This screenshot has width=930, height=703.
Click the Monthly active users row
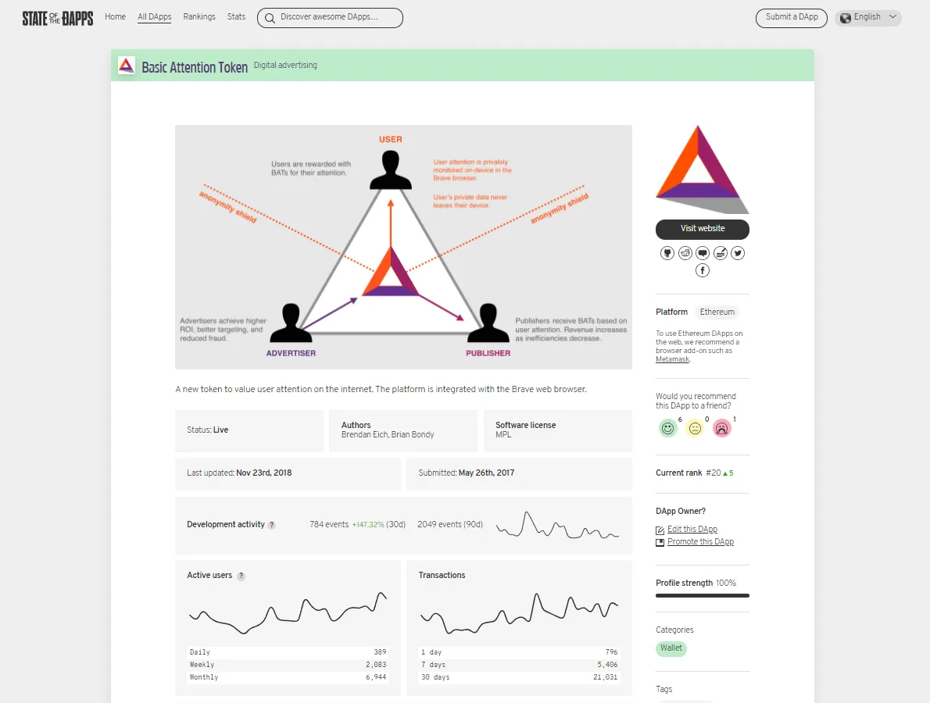click(x=288, y=677)
